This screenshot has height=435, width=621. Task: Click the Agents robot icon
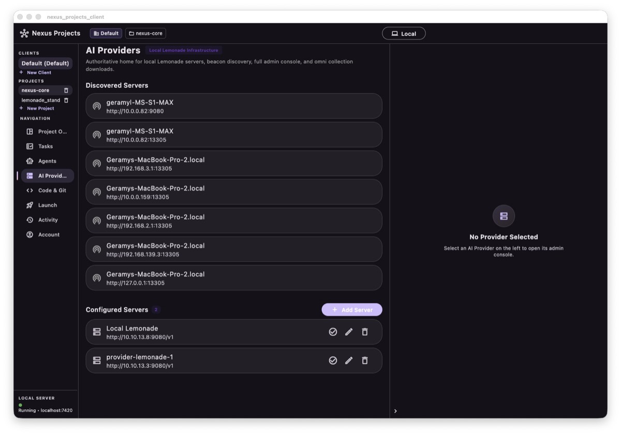(29, 161)
